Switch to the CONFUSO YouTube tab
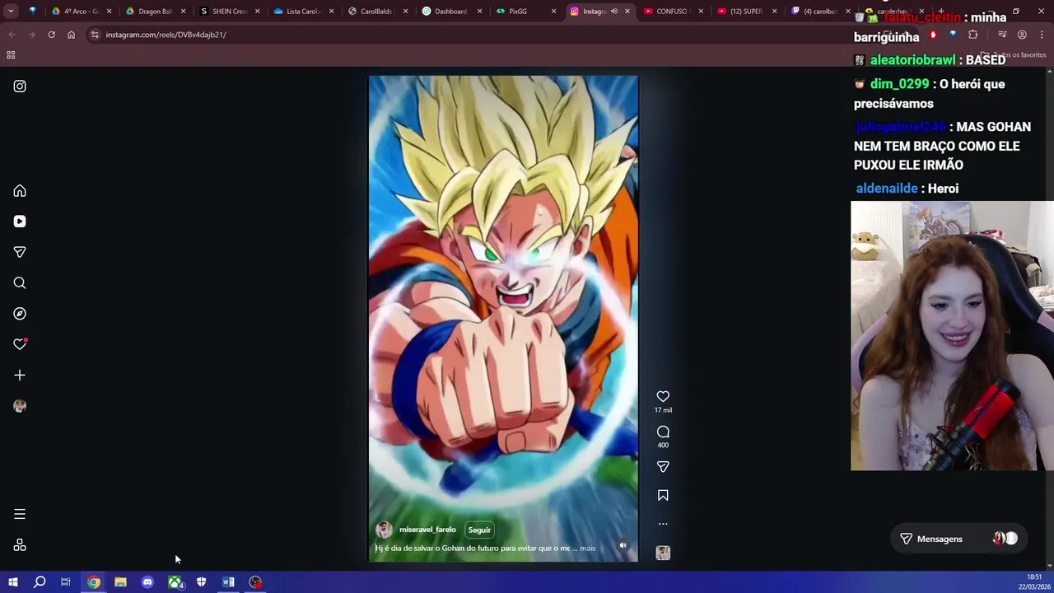Image resolution: width=1054 pixels, height=593 pixels. pos(673,12)
